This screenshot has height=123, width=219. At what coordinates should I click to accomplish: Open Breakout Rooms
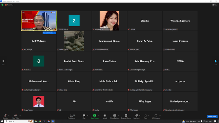pos(126,116)
